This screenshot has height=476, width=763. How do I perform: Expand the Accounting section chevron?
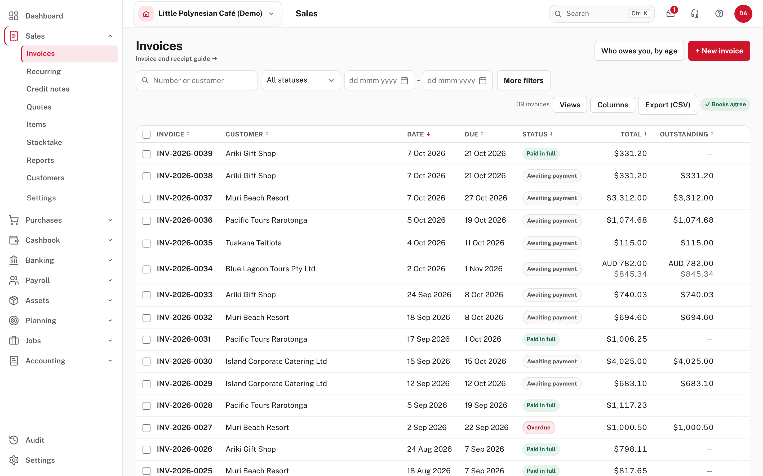[x=110, y=361]
